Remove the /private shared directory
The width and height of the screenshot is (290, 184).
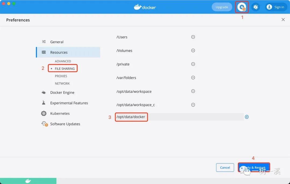click(193, 64)
